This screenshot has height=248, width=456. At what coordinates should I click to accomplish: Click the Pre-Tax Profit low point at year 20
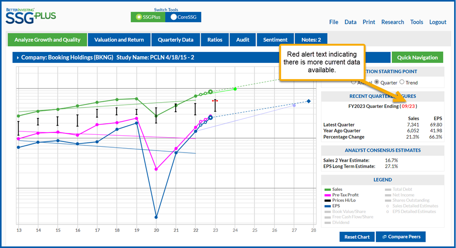click(156, 169)
